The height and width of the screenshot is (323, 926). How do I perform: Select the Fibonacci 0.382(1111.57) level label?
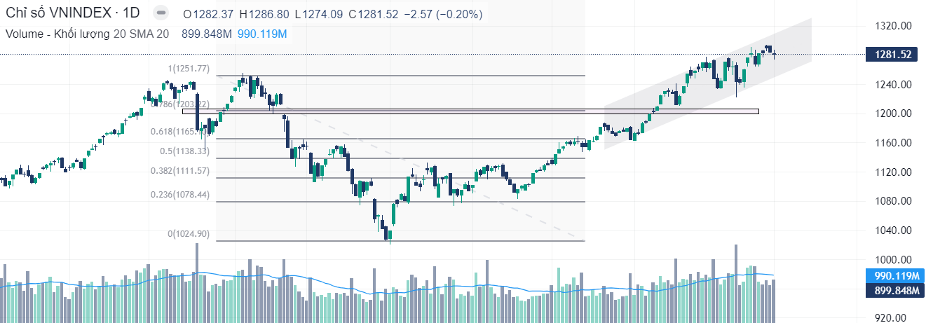179,171
